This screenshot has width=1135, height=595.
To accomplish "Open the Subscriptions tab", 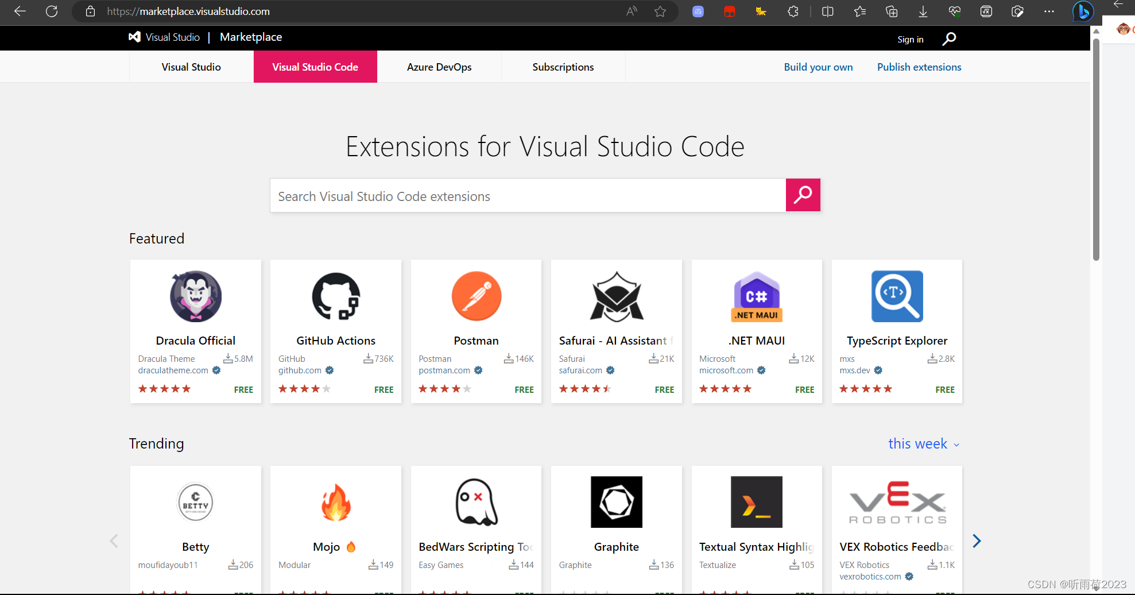I will pos(563,67).
